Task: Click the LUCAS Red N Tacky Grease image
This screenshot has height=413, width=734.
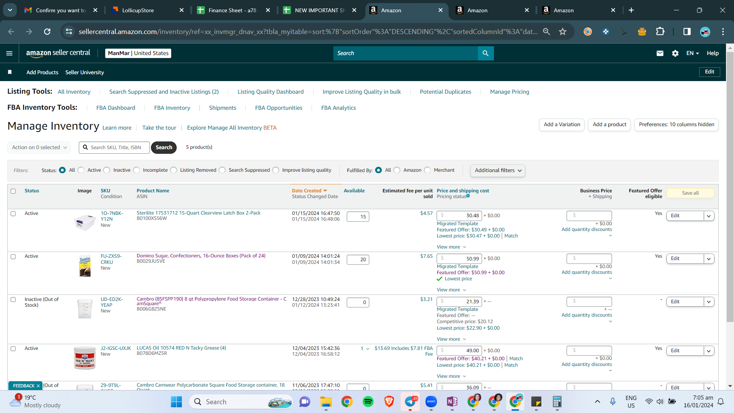Action: tap(84, 358)
